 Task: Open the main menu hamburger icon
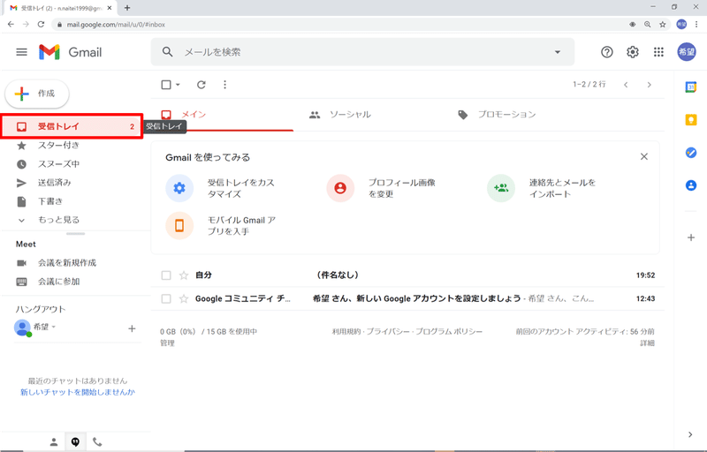point(21,52)
